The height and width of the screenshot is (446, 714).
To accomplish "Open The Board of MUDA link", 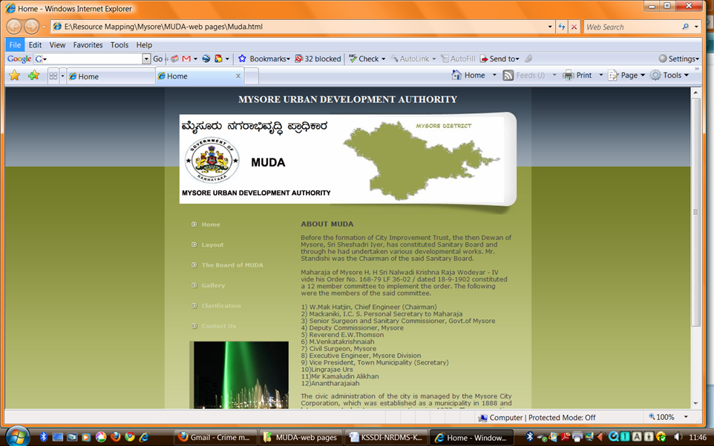I will point(232,265).
